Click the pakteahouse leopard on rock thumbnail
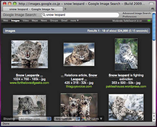 click(126, 54)
